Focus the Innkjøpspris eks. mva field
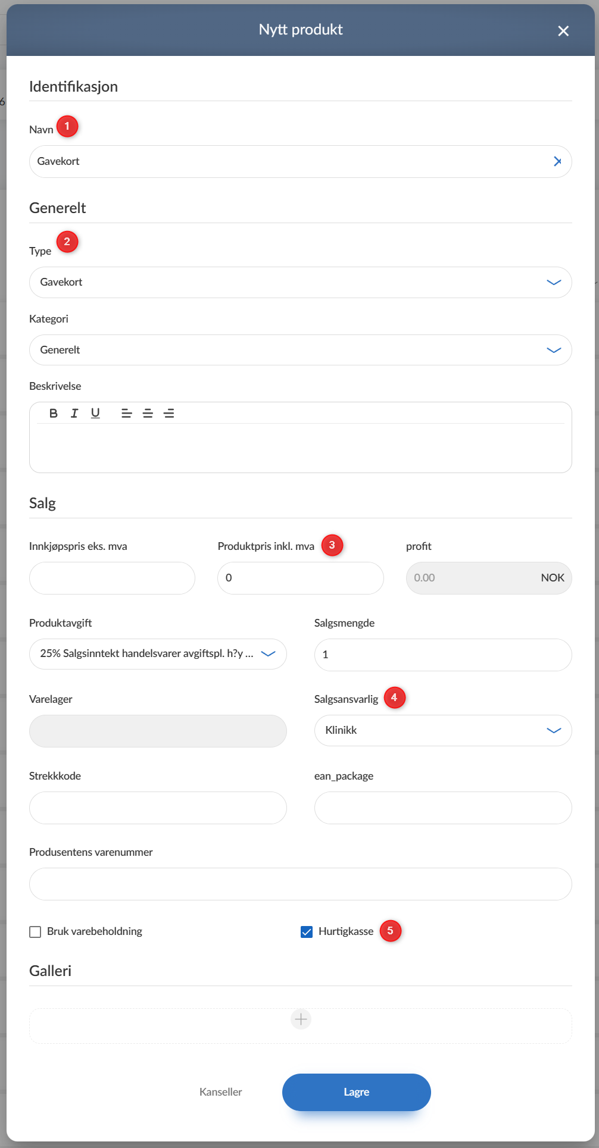 [112, 578]
